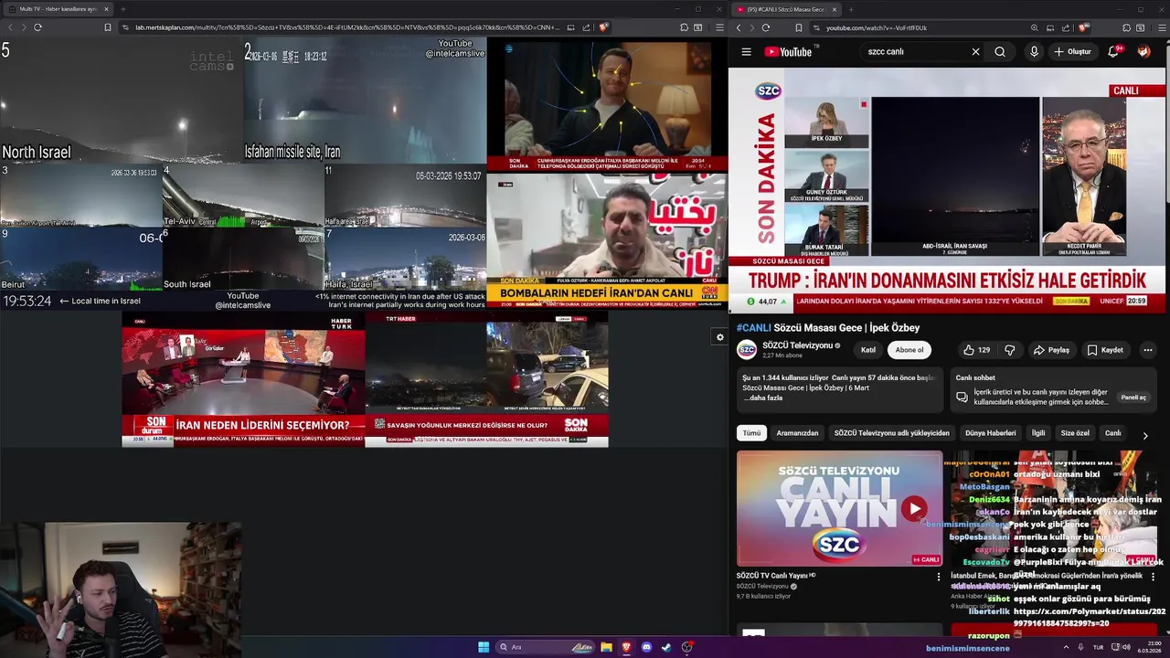Go back in the YouTube browser window

click(739, 27)
